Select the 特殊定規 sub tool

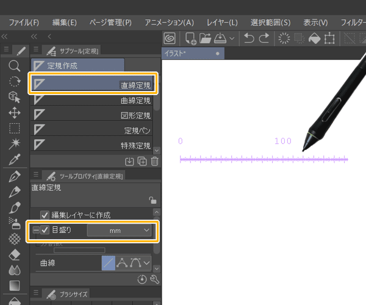[92, 144]
